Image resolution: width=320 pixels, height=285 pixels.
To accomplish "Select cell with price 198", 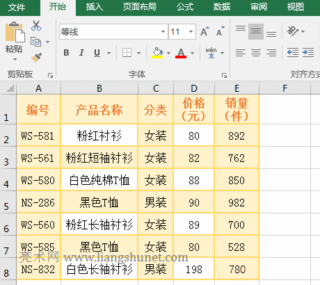I will (x=194, y=269).
